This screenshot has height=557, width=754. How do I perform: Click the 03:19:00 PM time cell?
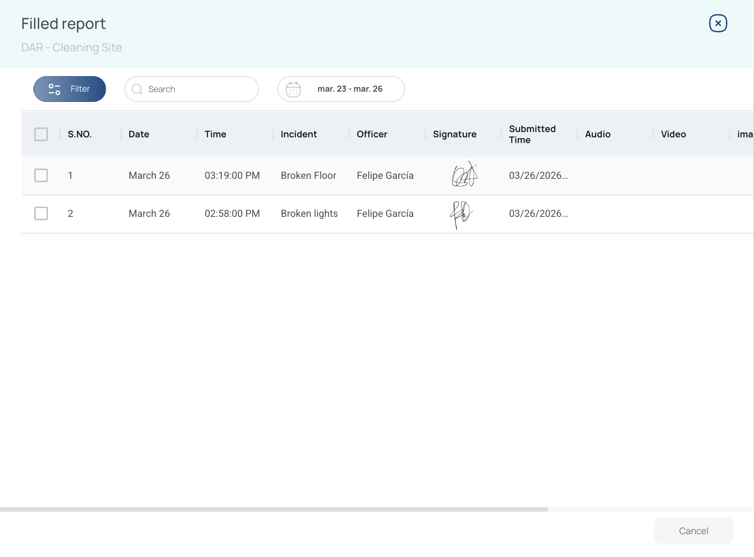(232, 175)
